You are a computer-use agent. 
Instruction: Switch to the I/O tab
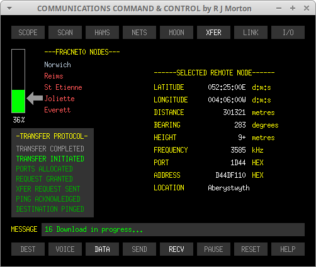[288, 33]
